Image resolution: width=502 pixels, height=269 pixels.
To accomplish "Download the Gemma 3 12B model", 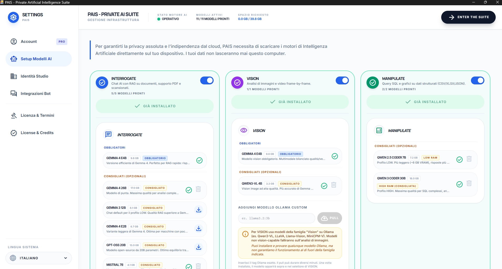I will point(199,210).
